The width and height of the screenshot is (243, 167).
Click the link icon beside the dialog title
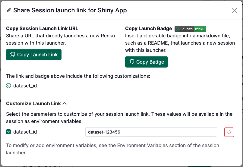9,10
